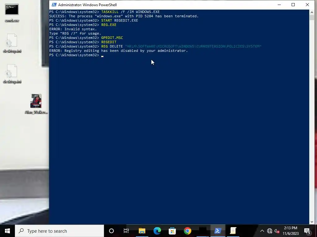
Task: Open File Explorer from the taskbar
Action: 142,231
